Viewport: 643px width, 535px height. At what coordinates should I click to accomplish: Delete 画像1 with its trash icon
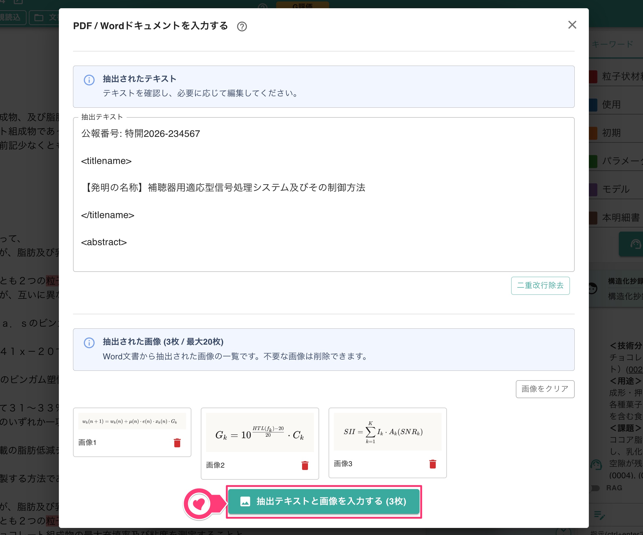click(x=177, y=443)
